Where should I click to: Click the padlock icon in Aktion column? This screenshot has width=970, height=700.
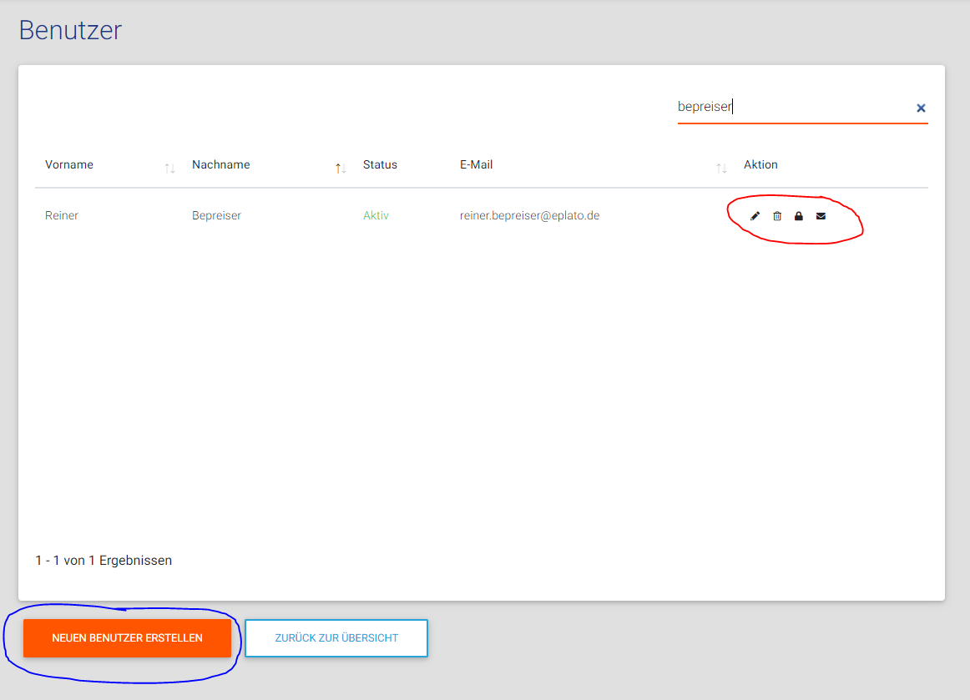pyautogui.click(x=799, y=216)
